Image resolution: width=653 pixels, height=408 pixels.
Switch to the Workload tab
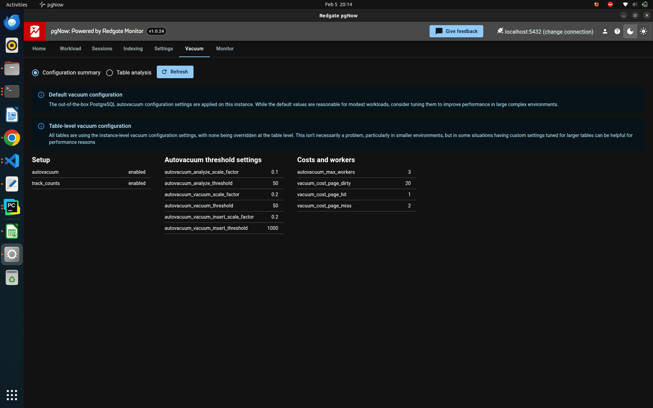click(70, 49)
